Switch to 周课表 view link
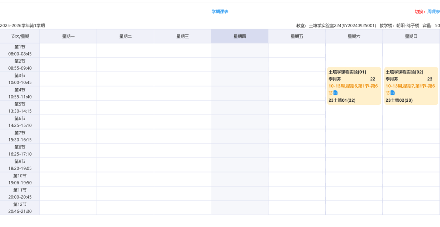Screen dimensions: 440x227 pyautogui.click(x=433, y=12)
